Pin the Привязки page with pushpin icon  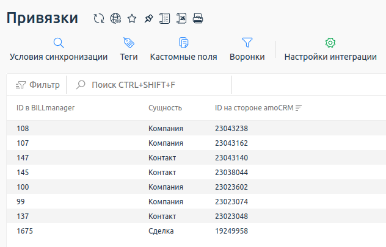pyautogui.click(x=148, y=19)
